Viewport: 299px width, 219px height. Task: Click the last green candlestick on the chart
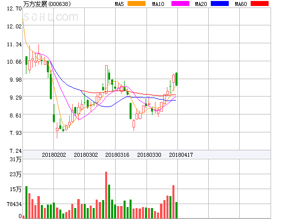coord(176,79)
